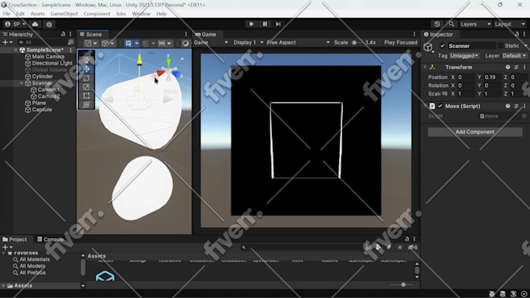Open Unity Cloud services icon

pyautogui.click(x=35, y=24)
